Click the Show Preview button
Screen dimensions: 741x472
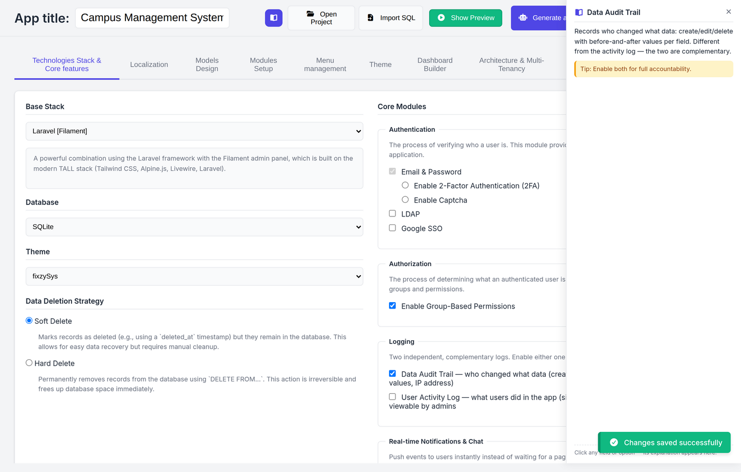(x=466, y=18)
